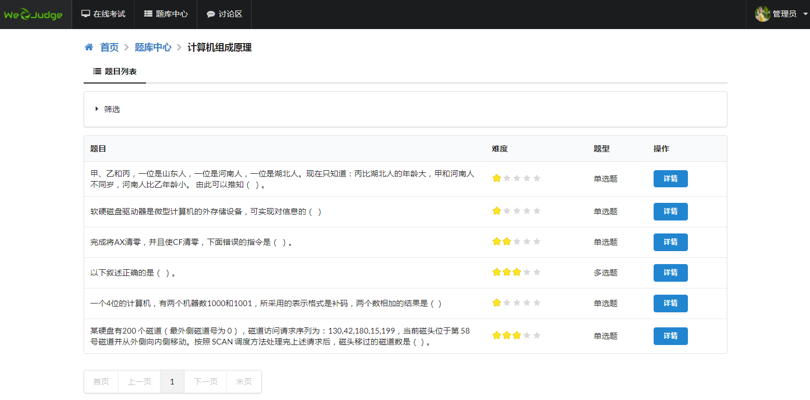Click the difficulty stars of the 以下叙述正确的是 row
This screenshot has width=810, height=400.
(516, 272)
